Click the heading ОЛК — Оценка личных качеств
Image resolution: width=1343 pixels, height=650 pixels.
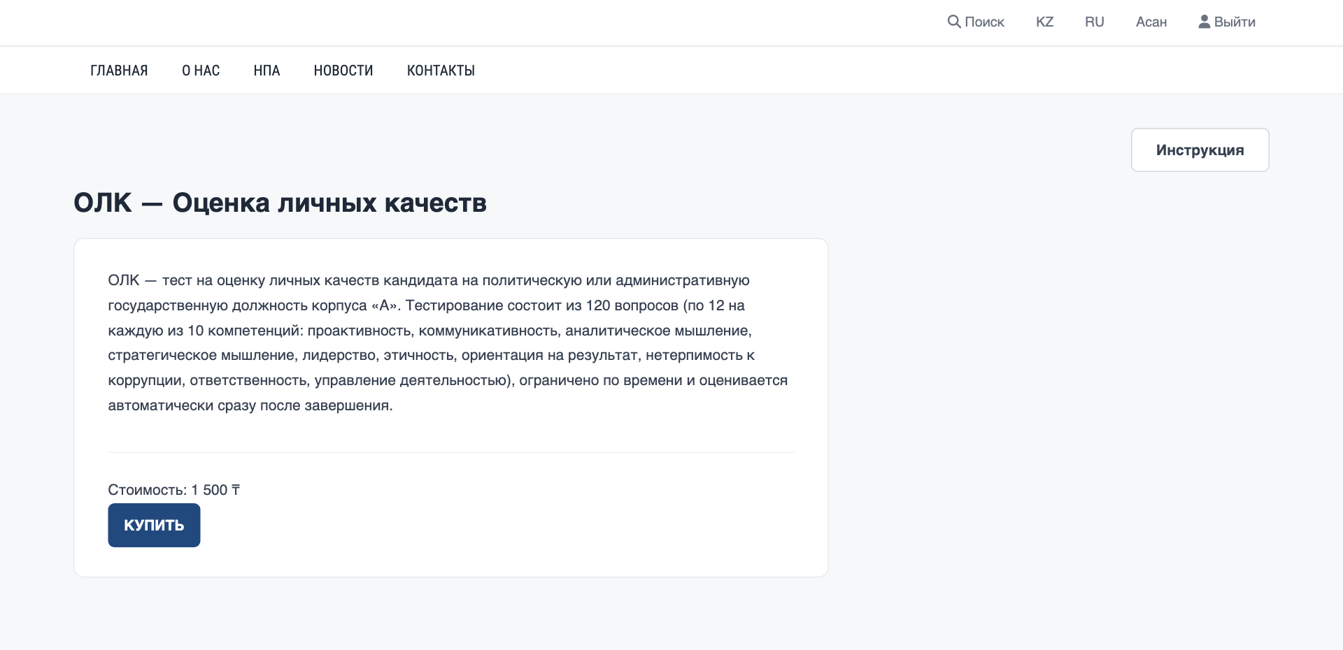pyautogui.click(x=280, y=203)
